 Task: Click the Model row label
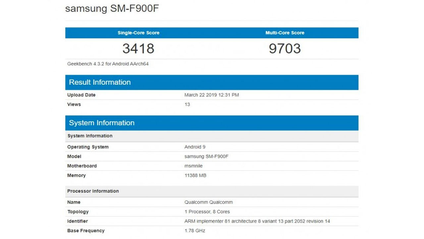(74, 156)
